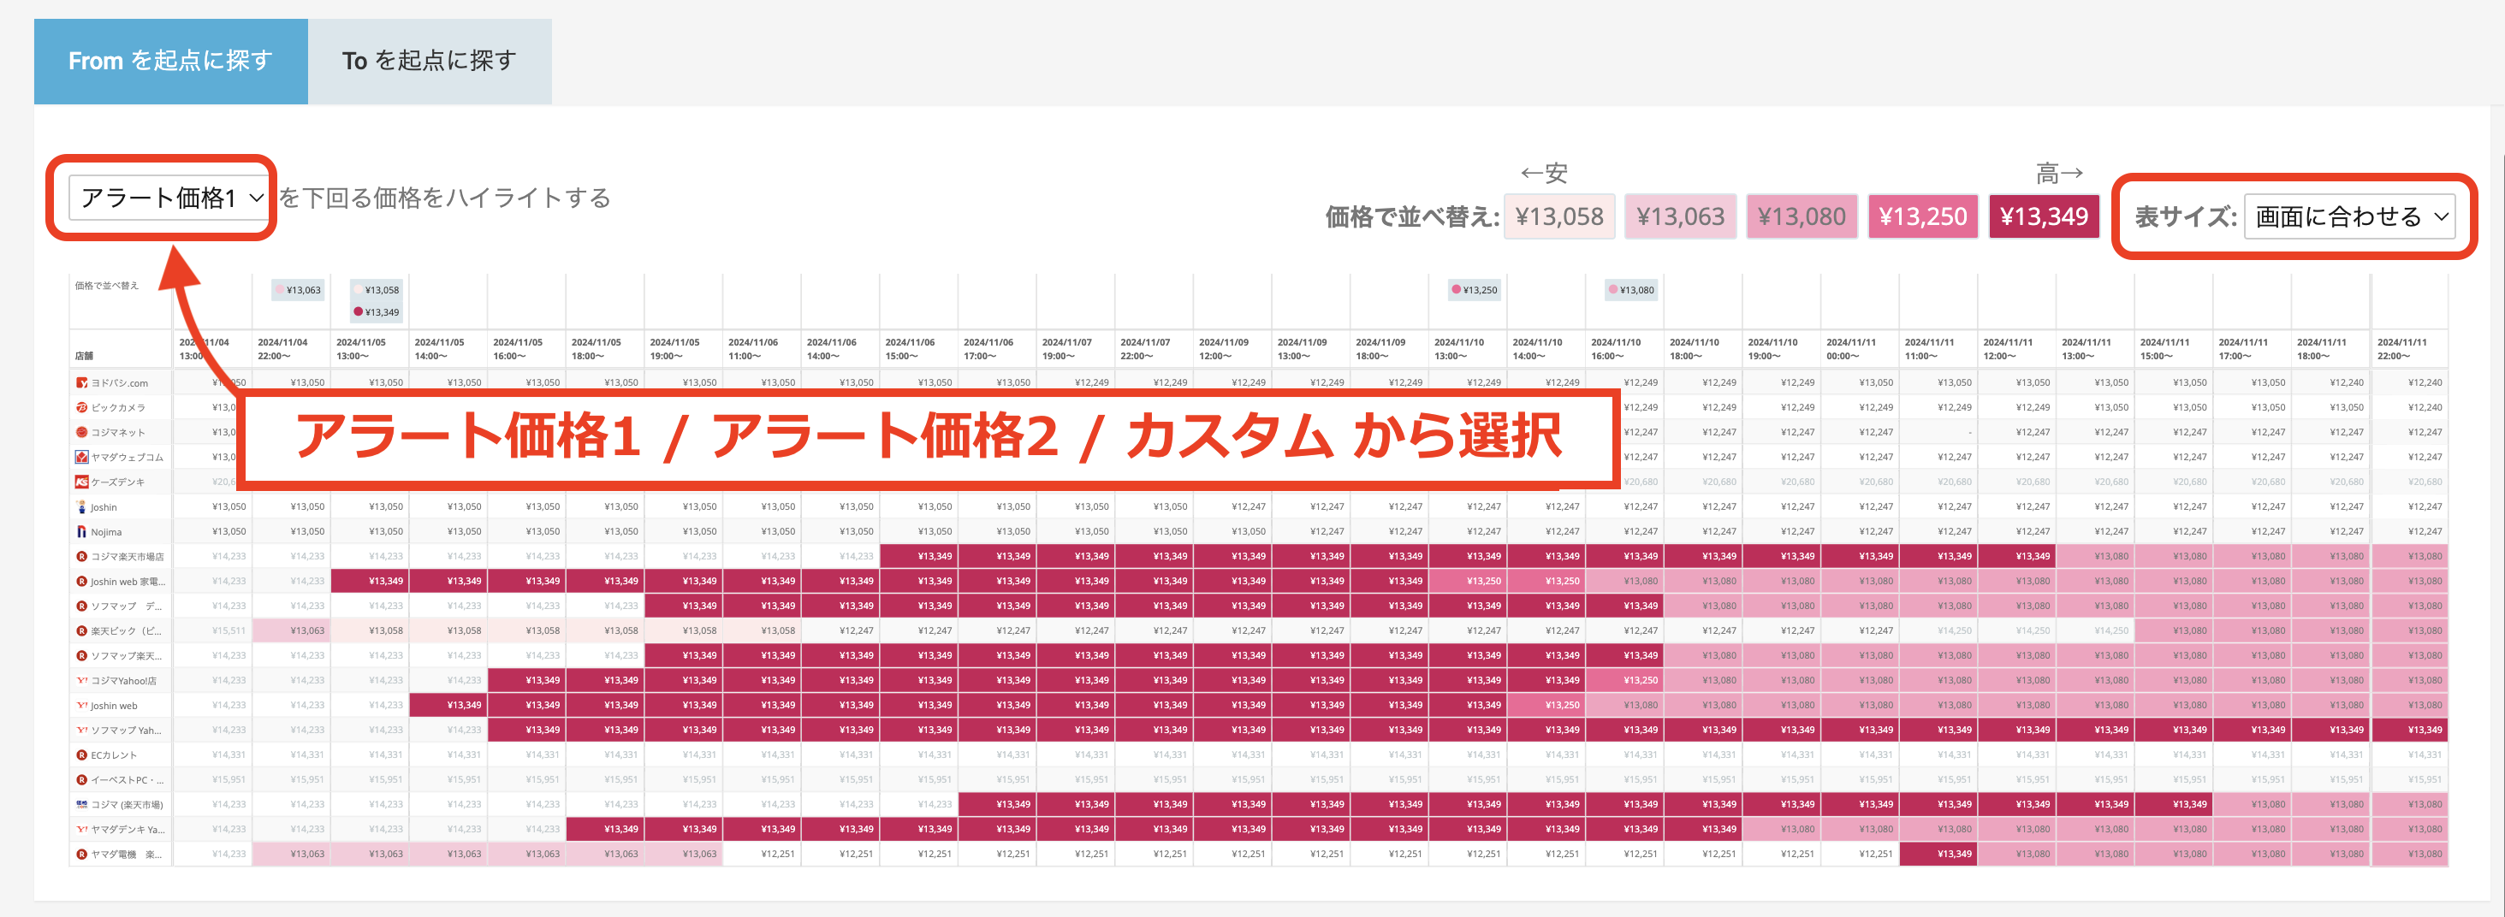
Task: Click the コジマネット store icon
Action: coord(81,433)
